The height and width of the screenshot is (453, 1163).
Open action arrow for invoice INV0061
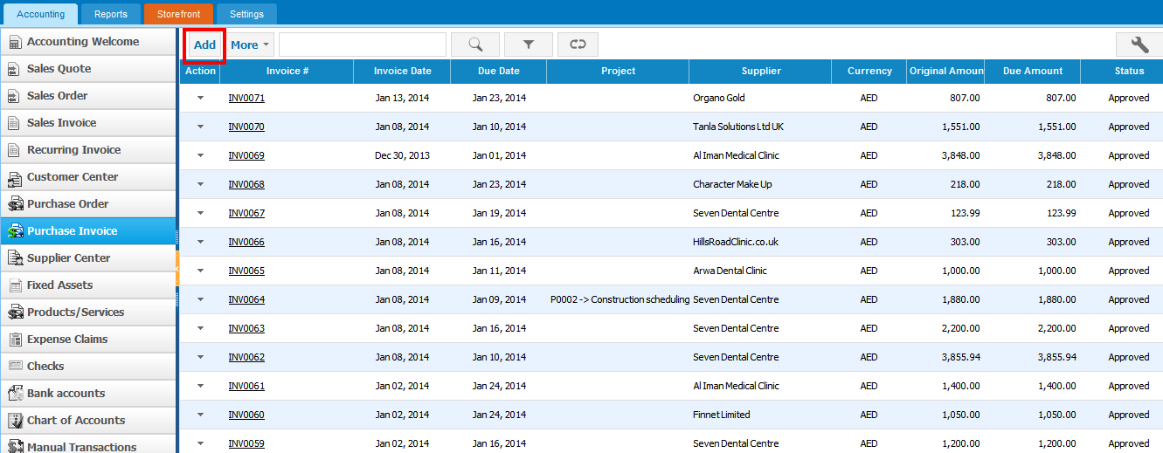click(200, 386)
